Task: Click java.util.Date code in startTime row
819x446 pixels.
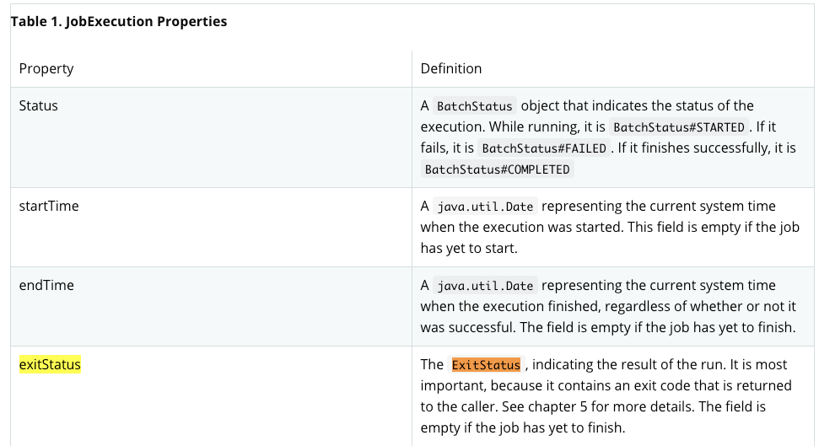Action: (485, 207)
